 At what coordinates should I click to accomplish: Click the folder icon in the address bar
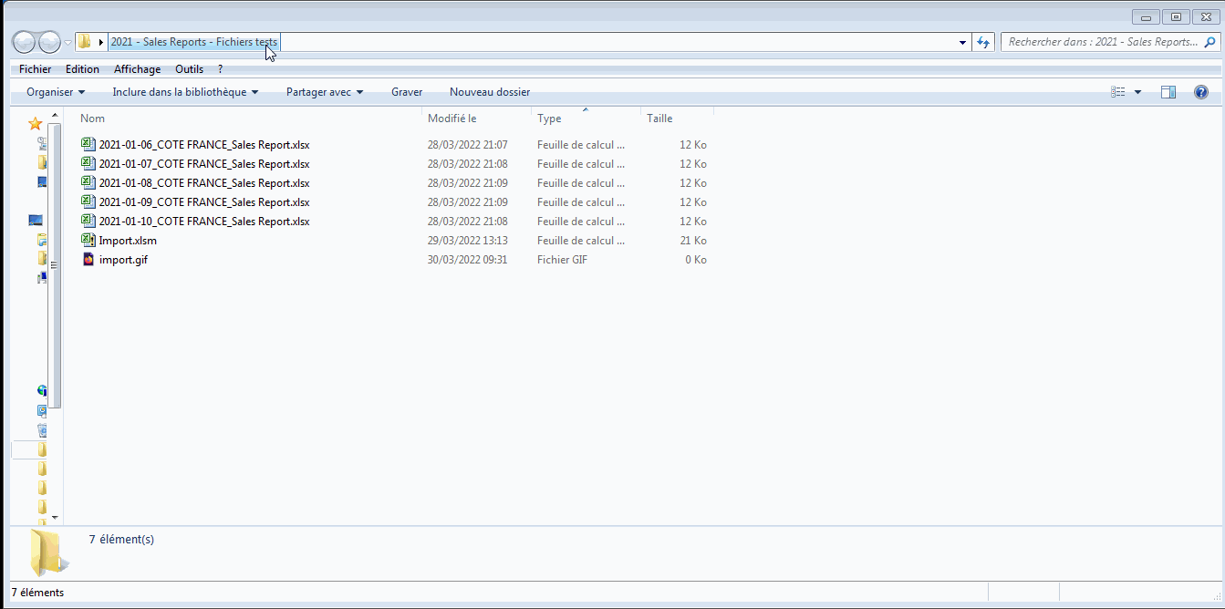tap(84, 42)
